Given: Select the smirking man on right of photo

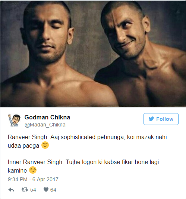Looking at the screenshot, I should click(x=140, y=54).
